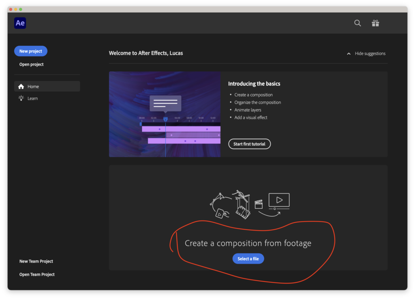Create a New project
The width and height of the screenshot is (415, 299).
pos(31,51)
